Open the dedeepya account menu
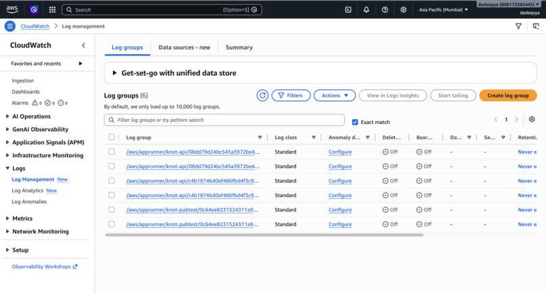Screen dimensions: 546x294 [508, 5]
